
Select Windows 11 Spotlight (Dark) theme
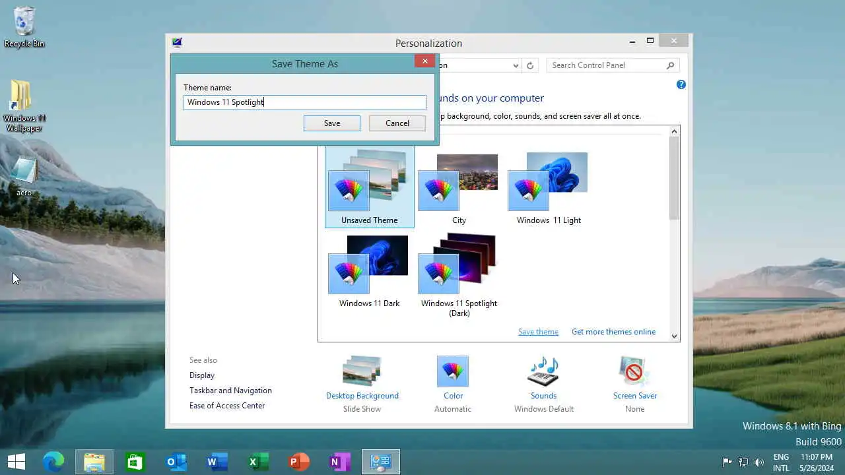[x=459, y=274]
